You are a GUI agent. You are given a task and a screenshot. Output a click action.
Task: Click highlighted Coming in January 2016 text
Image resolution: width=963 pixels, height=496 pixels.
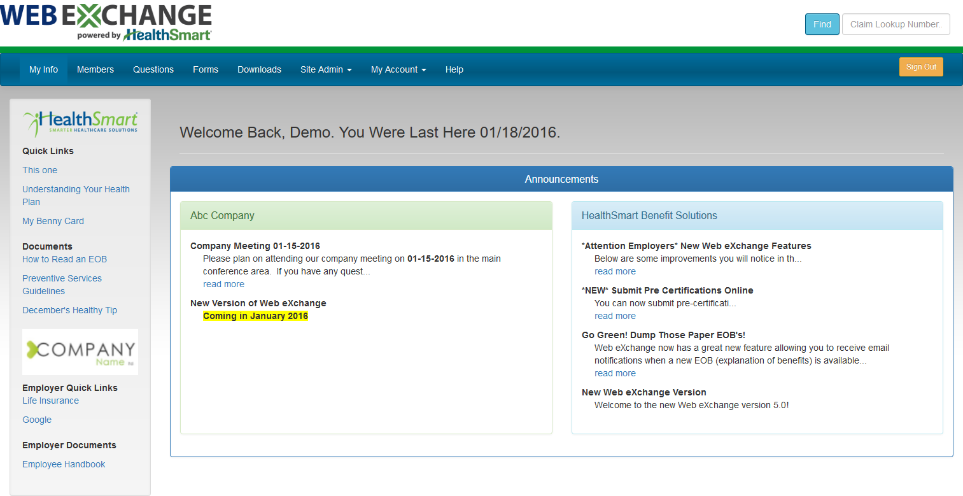[x=255, y=316]
